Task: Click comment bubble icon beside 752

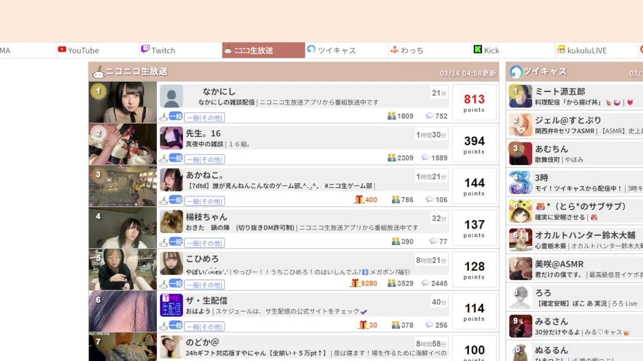Action: pyautogui.click(x=430, y=116)
